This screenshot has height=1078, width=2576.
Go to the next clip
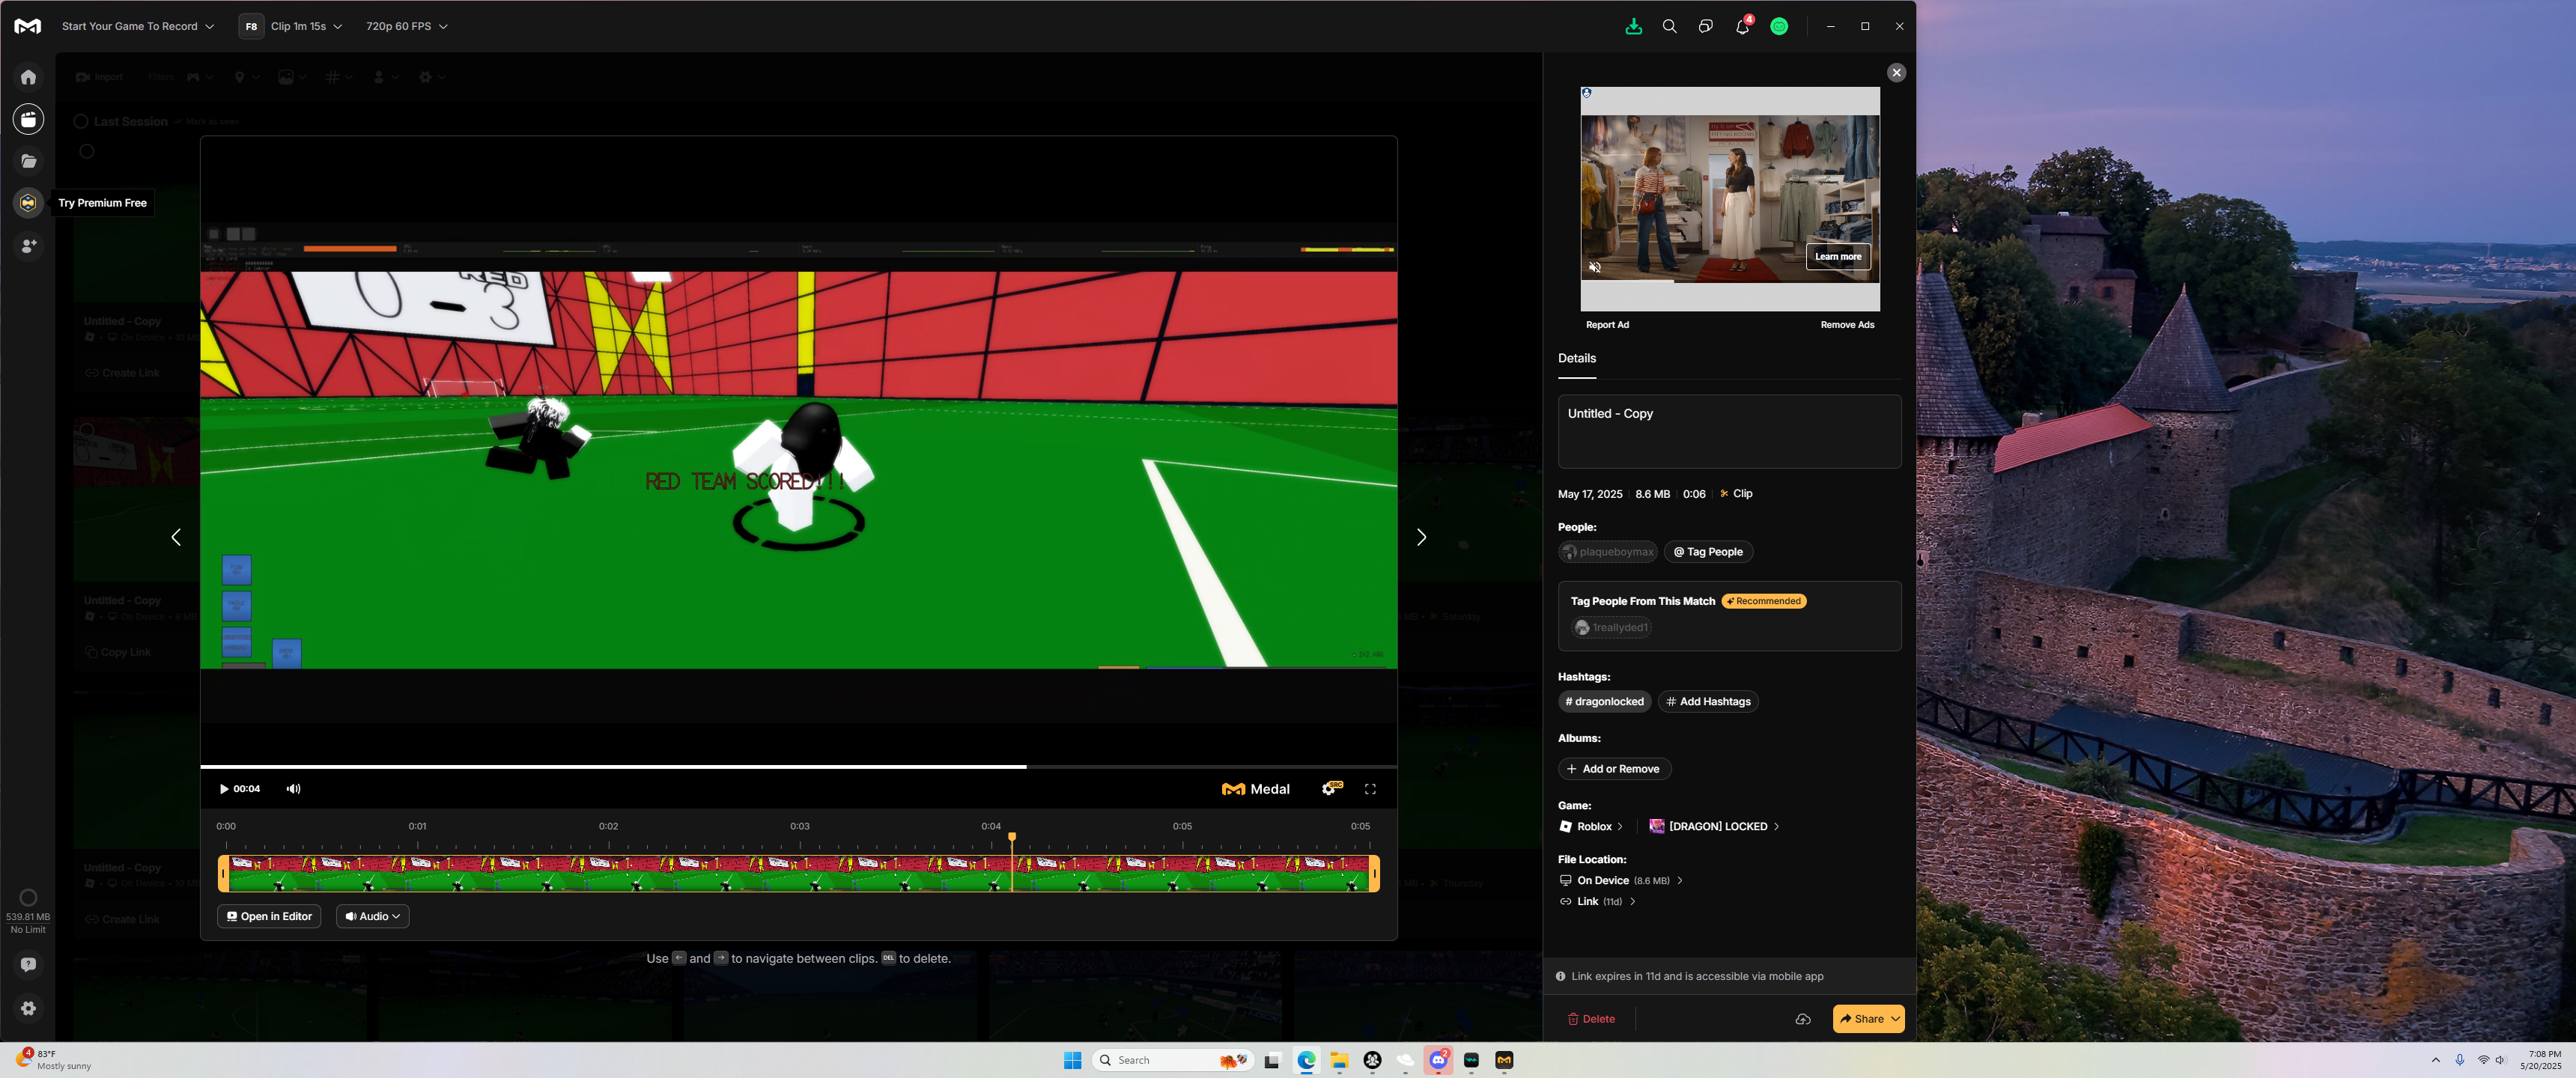pyautogui.click(x=1421, y=537)
